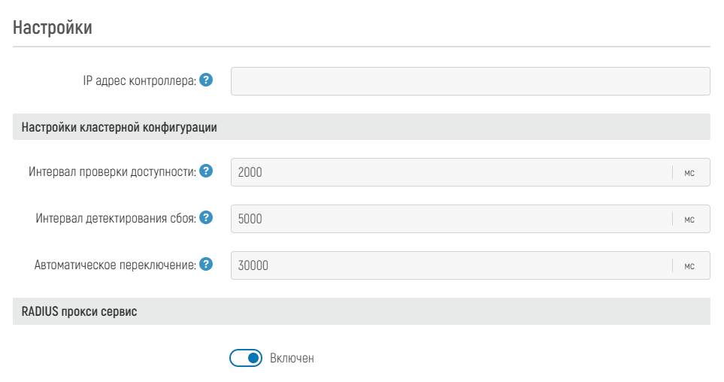Click the Интервал проверки доступности label
This screenshot has height=382, width=724.
click(112, 172)
